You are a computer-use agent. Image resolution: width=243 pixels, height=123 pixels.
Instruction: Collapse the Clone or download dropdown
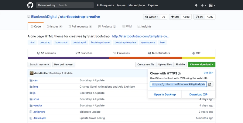coord(201,64)
